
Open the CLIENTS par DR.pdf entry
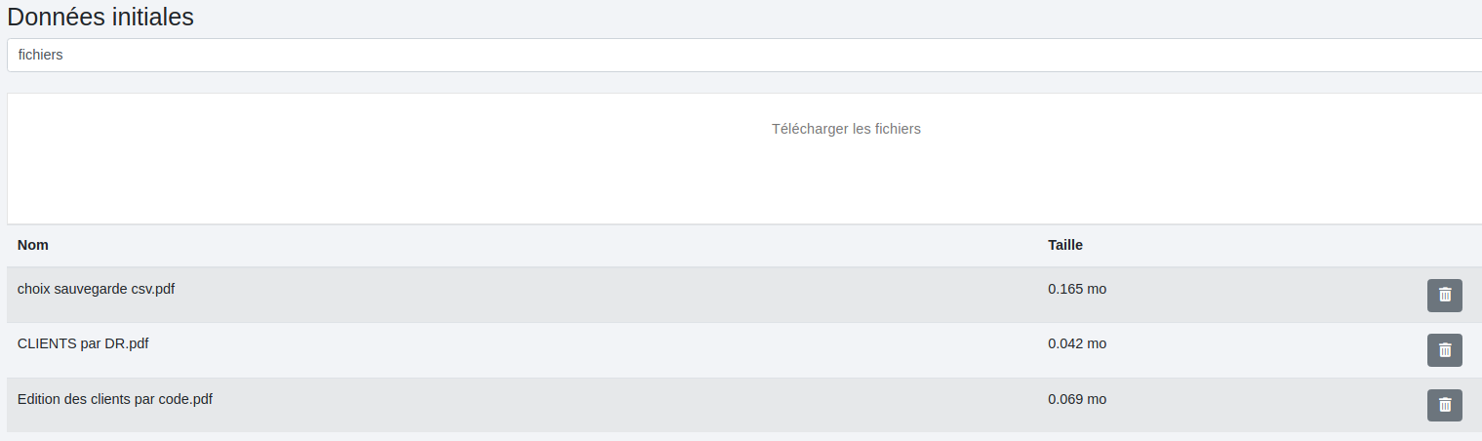coord(83,343)
